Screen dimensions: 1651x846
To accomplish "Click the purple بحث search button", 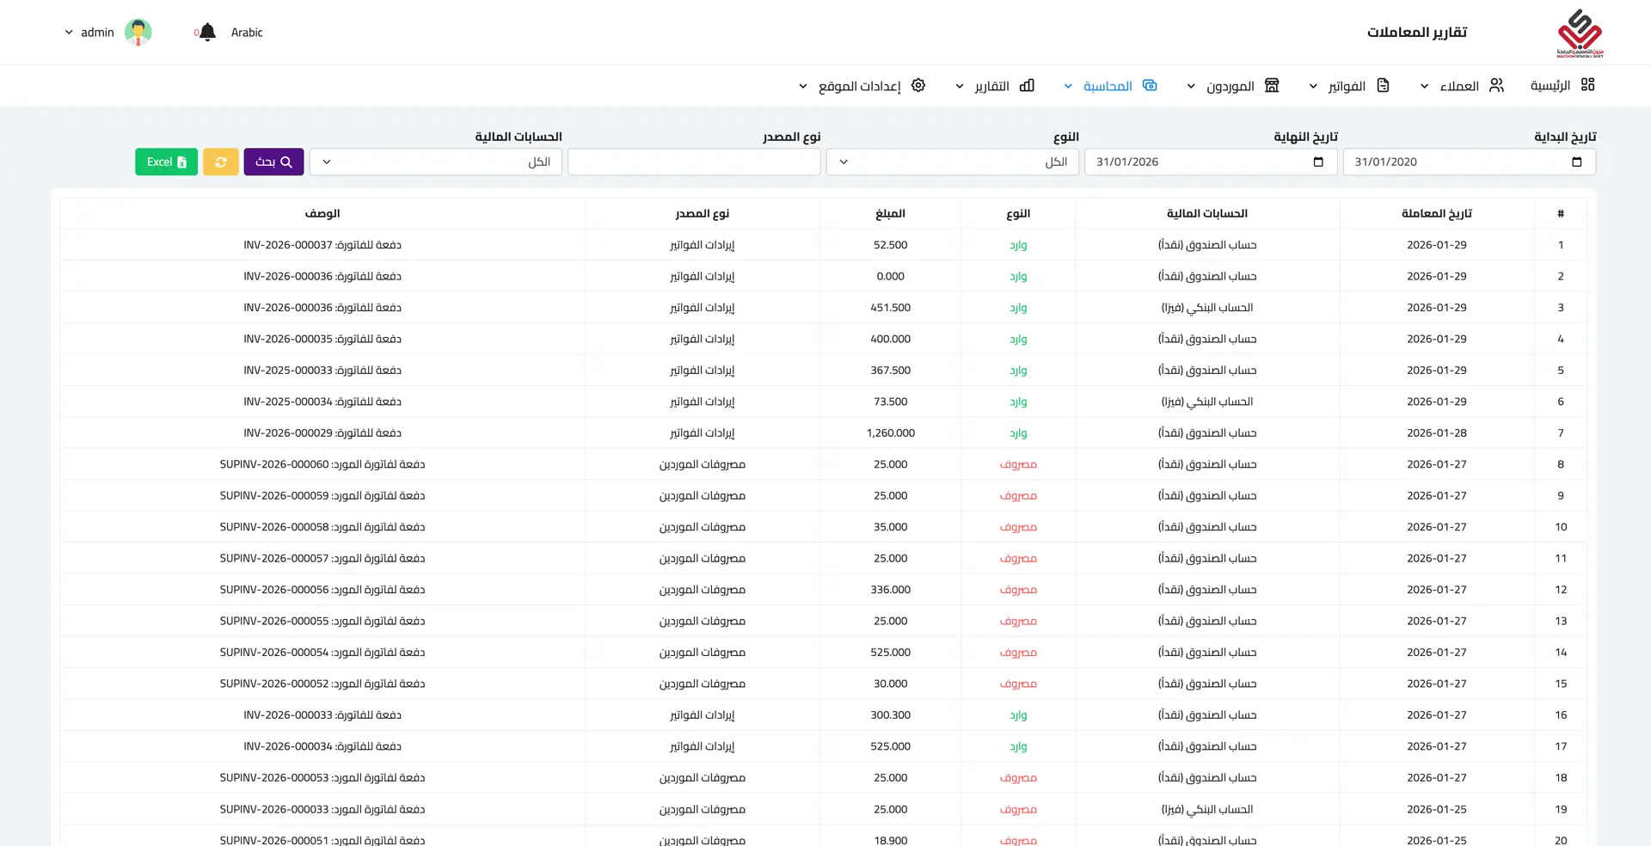I will click(273, 162).
